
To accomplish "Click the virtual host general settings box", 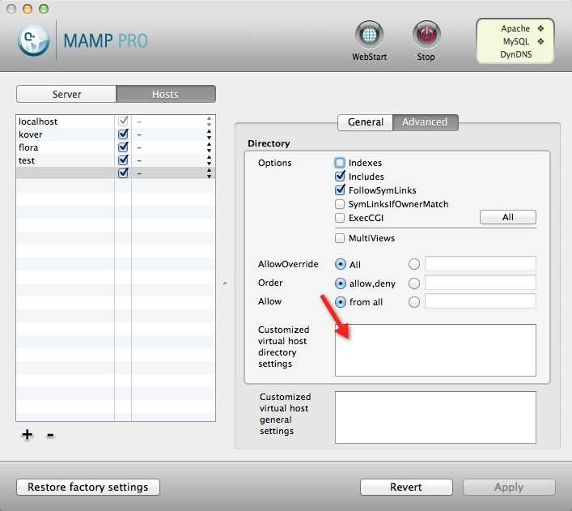I will click(435, 418).
